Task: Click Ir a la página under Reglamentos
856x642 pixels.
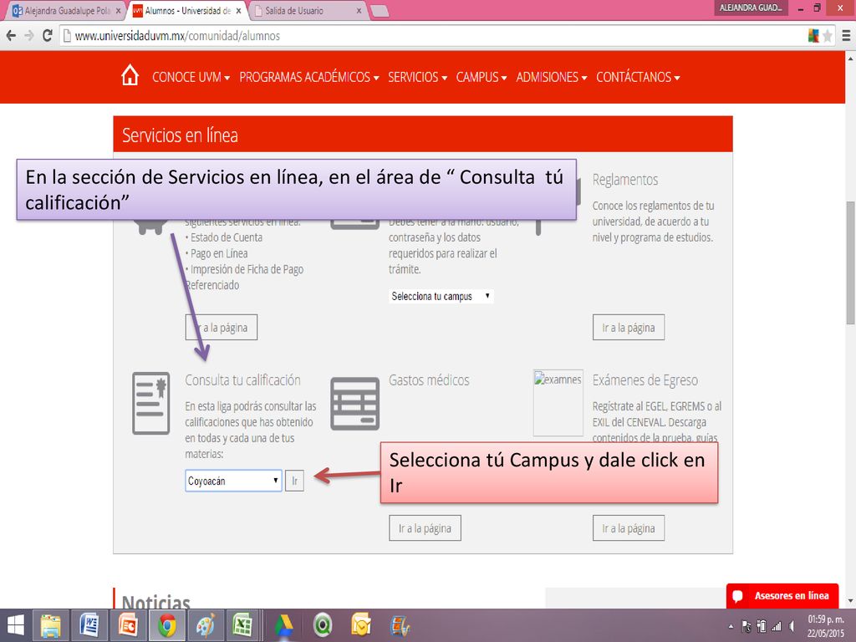Action: 629,328
